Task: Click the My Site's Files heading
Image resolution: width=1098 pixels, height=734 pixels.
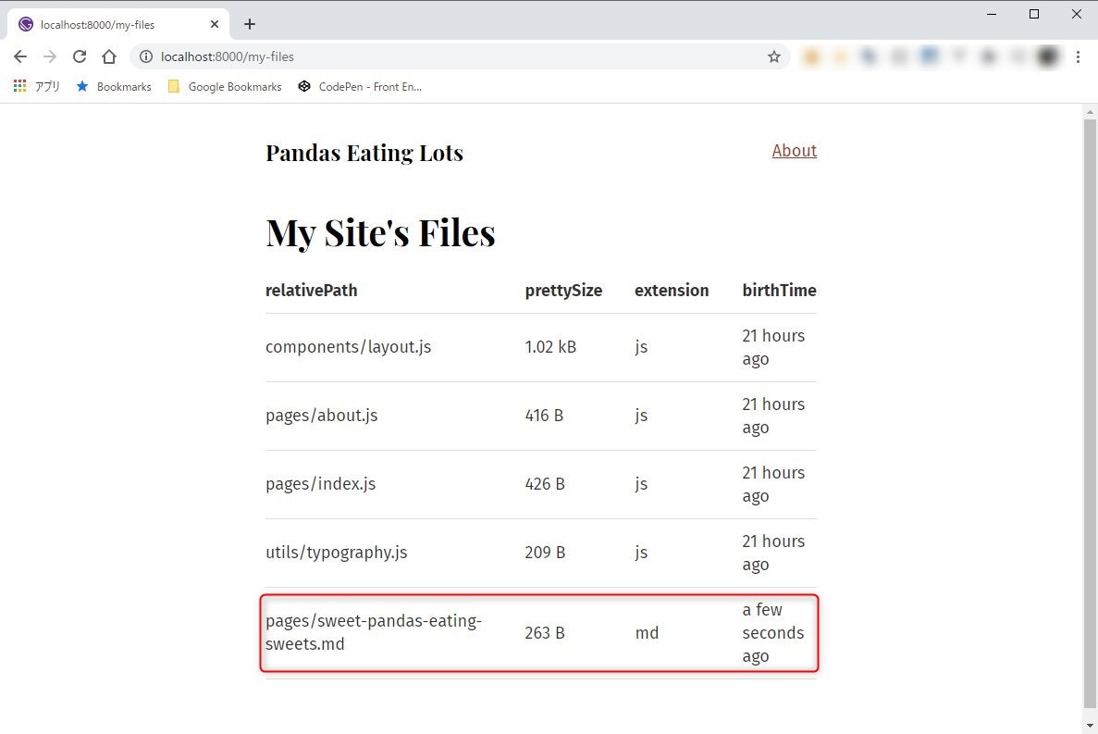Action: pyautogui.click(x=380, y=232)
